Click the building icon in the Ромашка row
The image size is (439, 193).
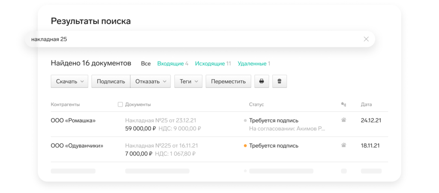(343, 121)
